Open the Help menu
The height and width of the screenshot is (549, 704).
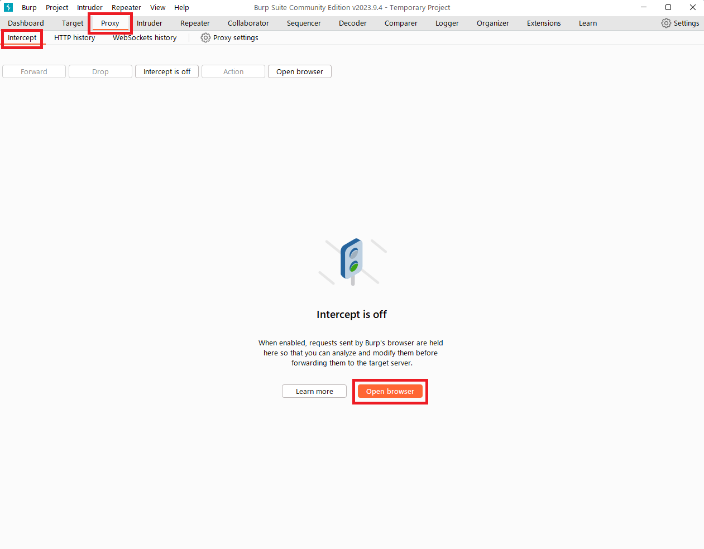pyautogui.click(x=181, y=7)
